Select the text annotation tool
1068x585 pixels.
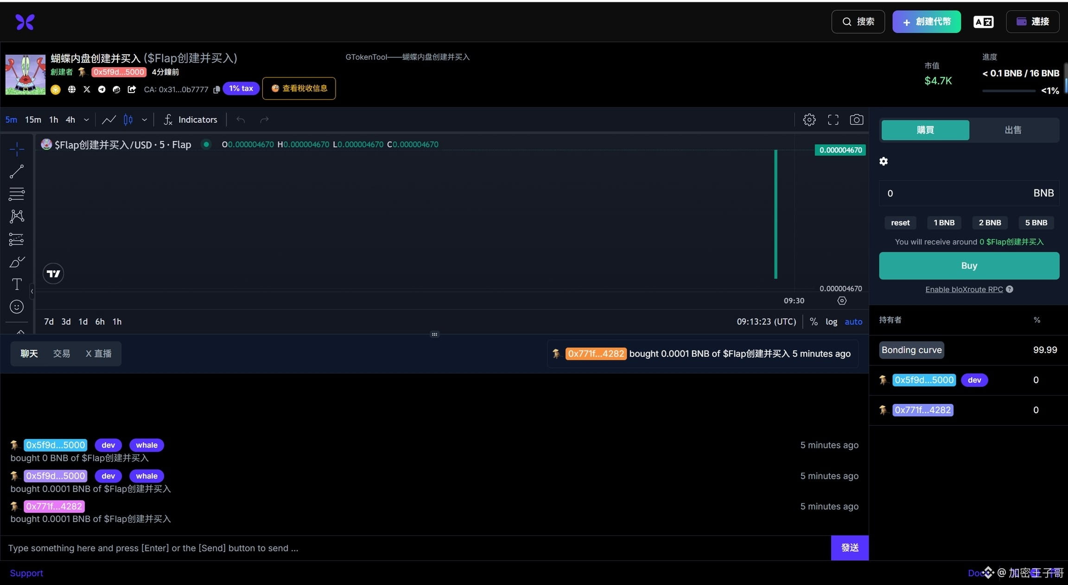pyautogui.click(x=17, y=284)
